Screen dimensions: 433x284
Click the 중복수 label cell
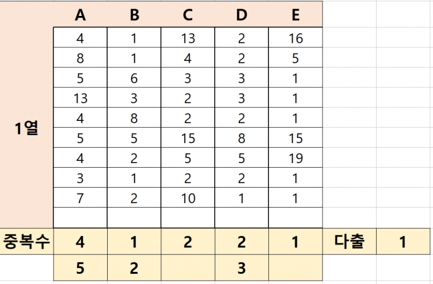tap(27, 241)
